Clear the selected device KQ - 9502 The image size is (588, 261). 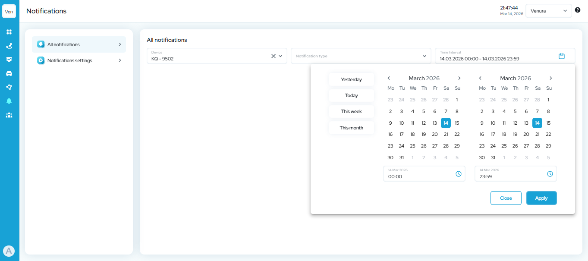click(x=273, y=56)
